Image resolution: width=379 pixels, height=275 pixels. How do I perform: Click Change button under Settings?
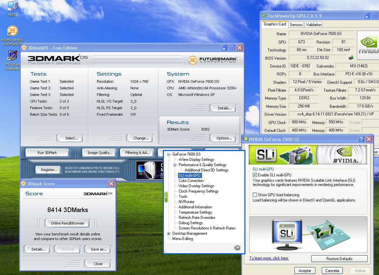[x=140, y=138]
